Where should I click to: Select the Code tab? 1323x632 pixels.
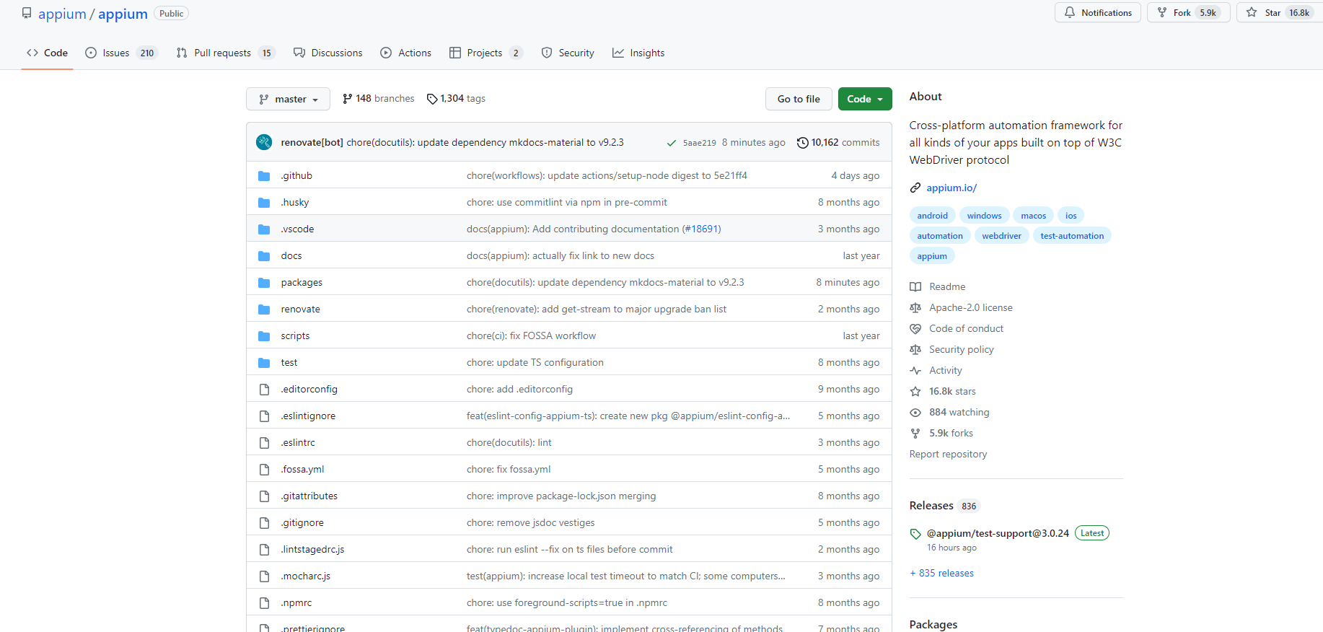tap(47, 53)
